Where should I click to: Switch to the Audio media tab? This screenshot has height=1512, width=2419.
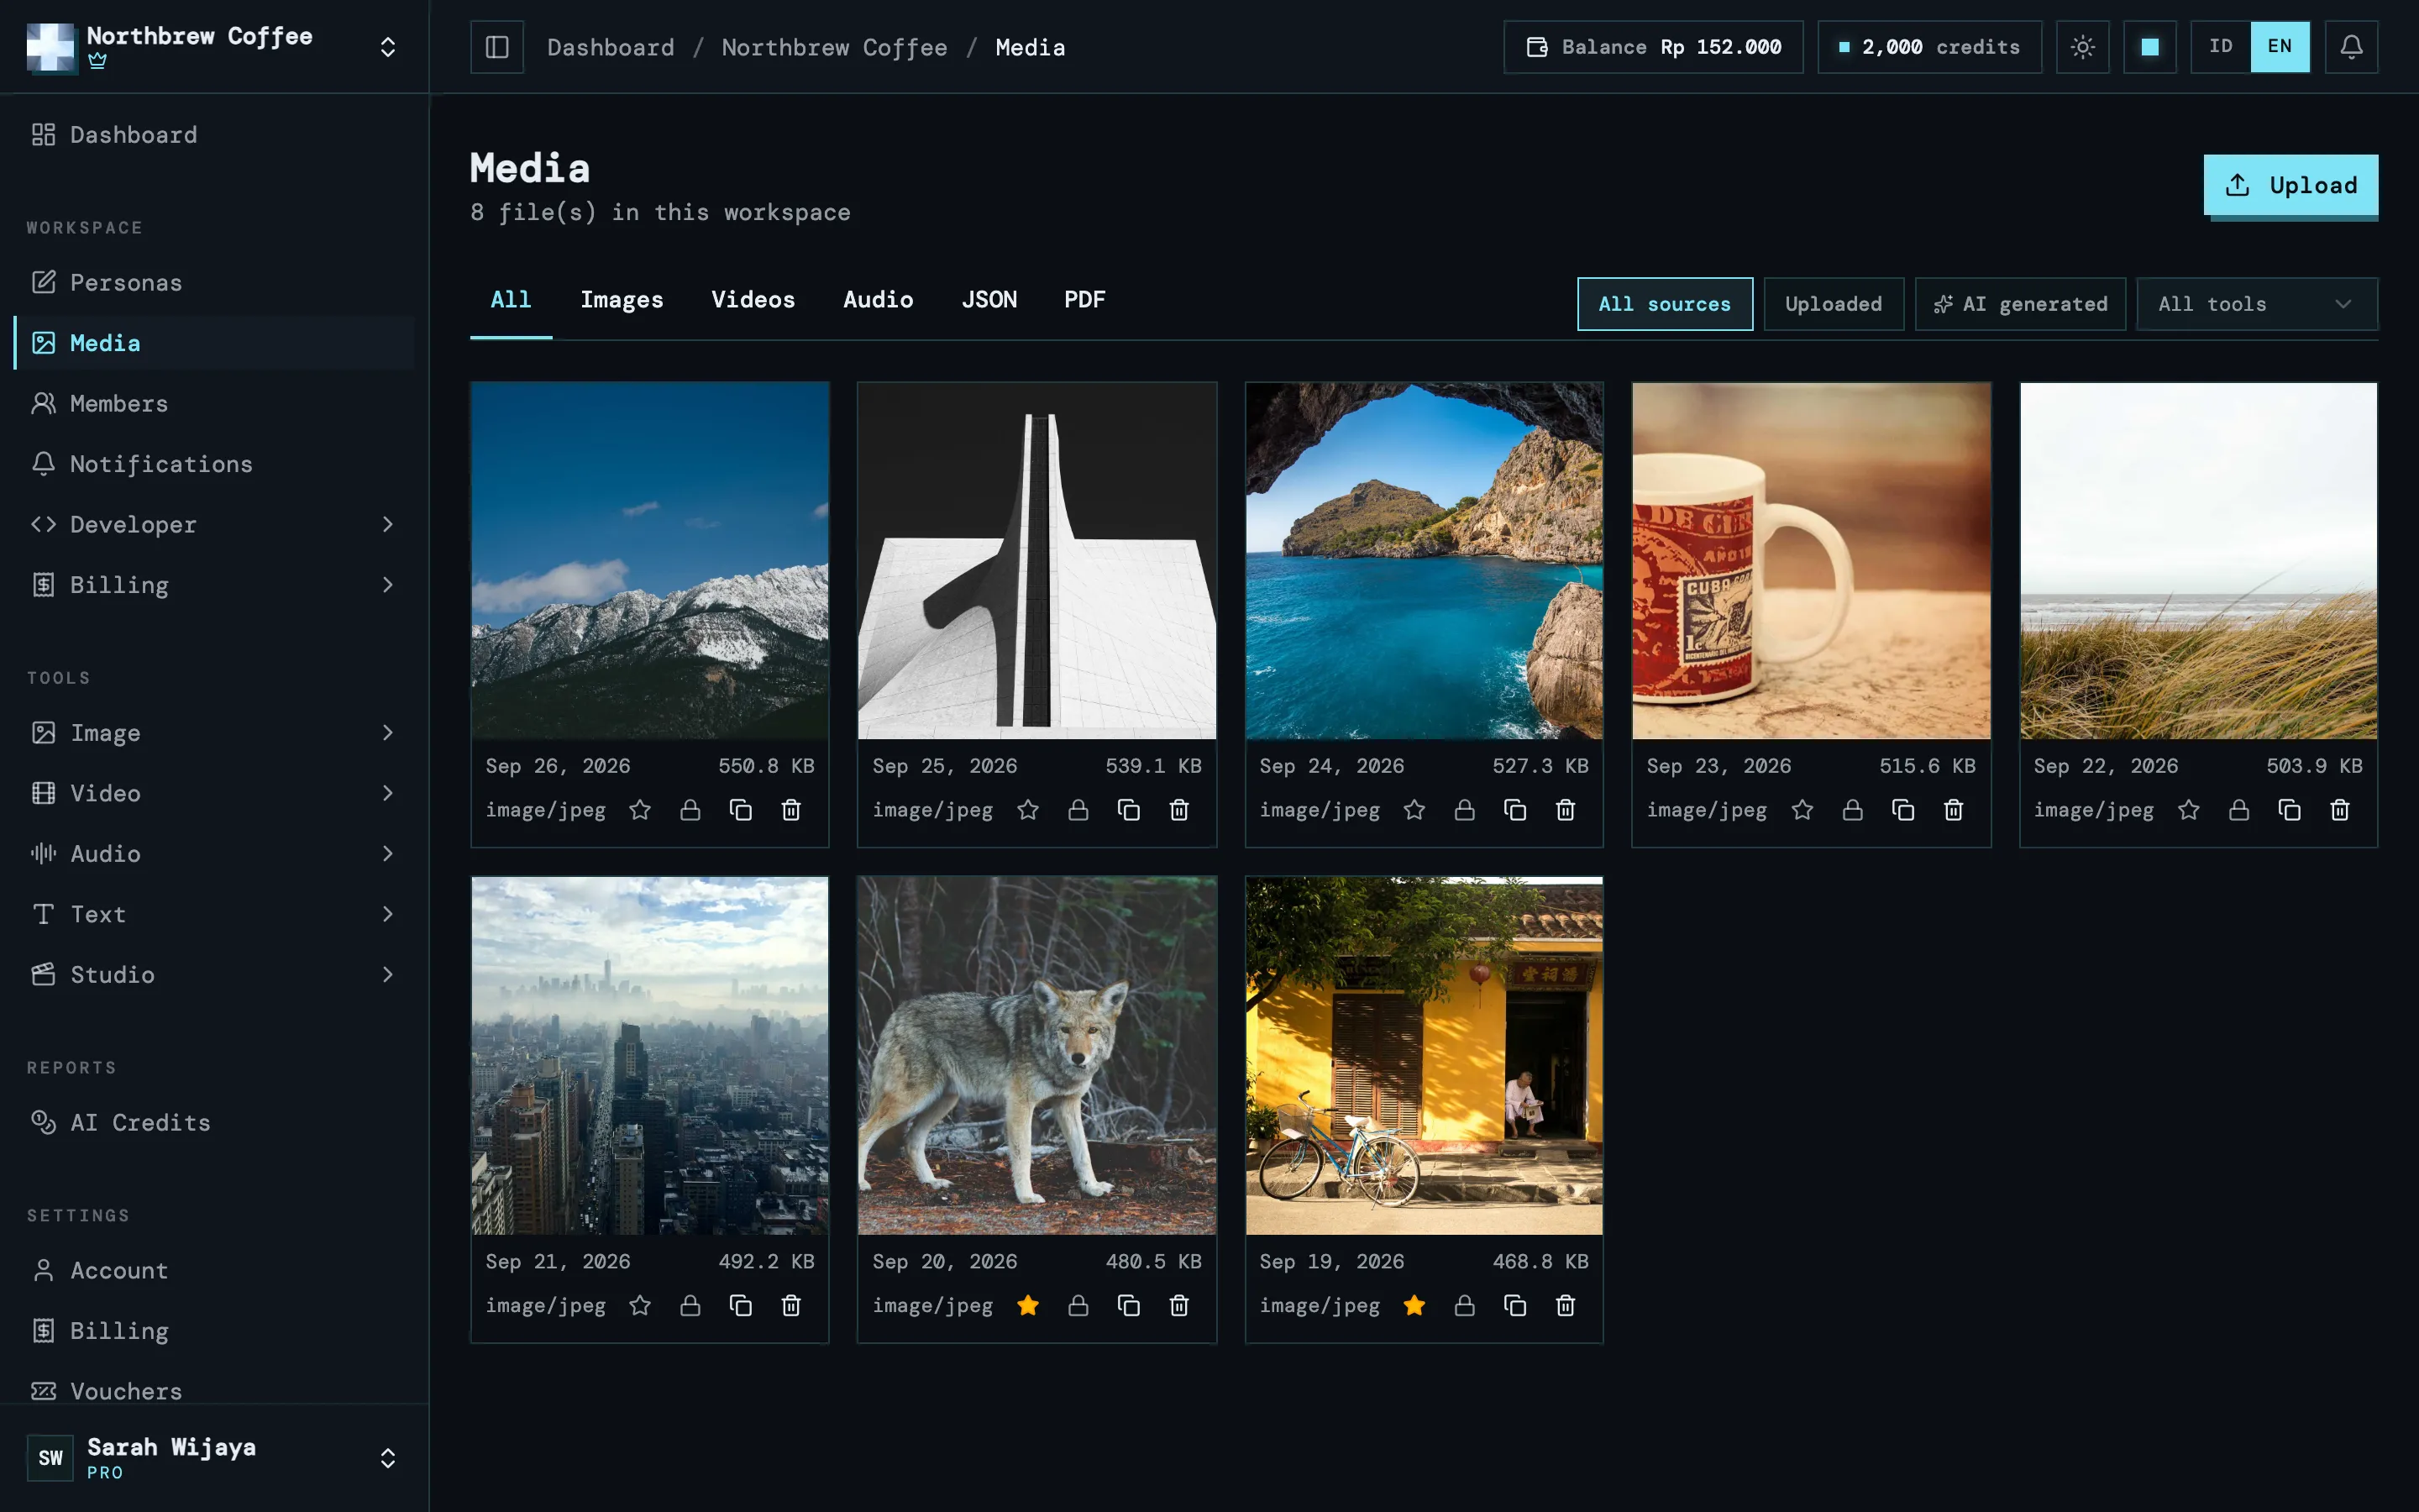point(878,300)
